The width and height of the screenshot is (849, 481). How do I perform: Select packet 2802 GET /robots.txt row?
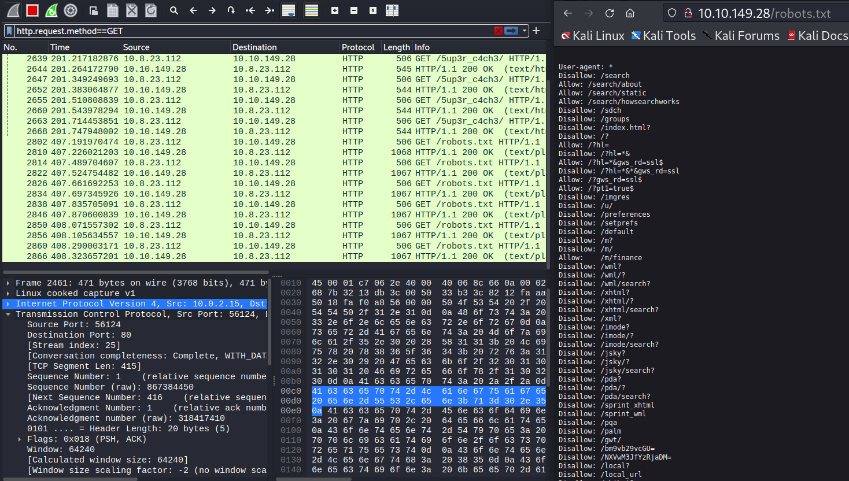point(274,142)
